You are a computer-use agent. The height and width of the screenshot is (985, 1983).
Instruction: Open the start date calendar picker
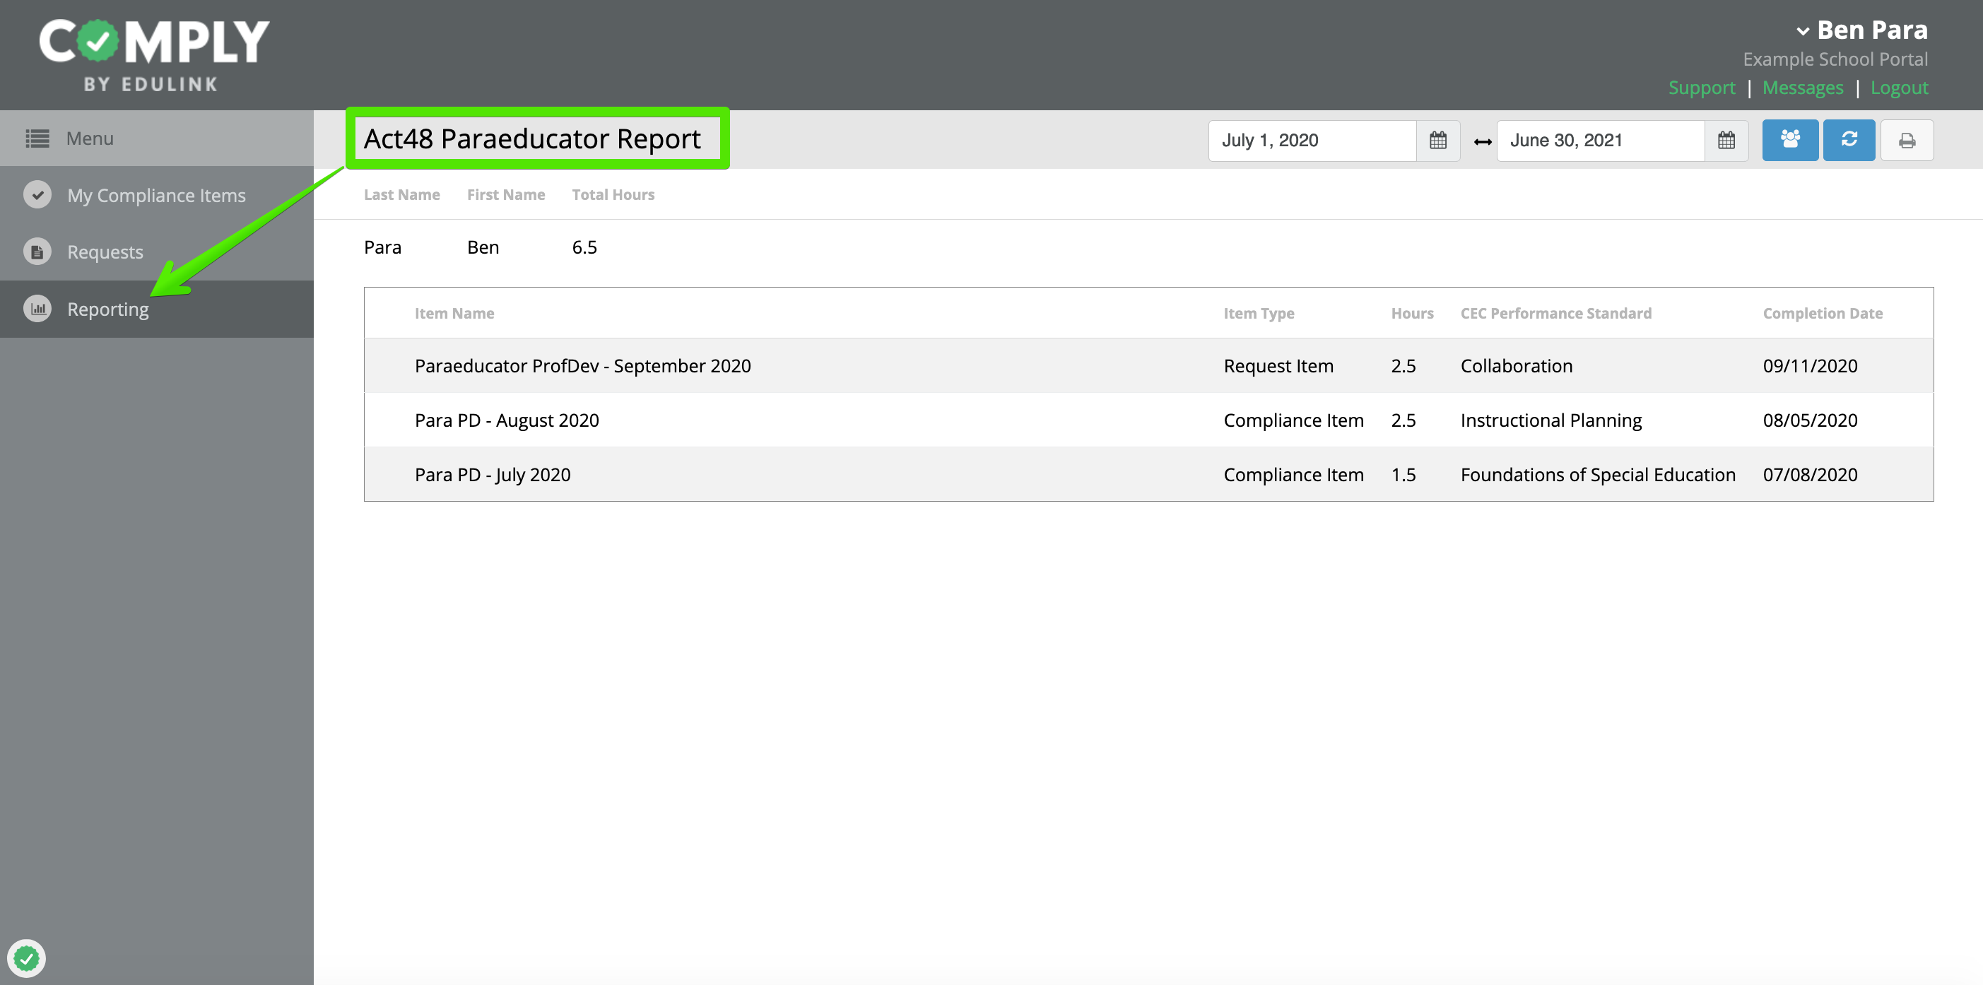(x=1437, y=141)
